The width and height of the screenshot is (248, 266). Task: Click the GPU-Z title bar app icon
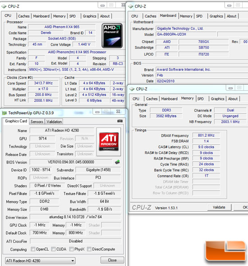(4, 113)
